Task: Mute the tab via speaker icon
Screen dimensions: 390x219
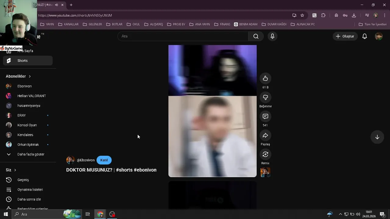Action: [57, 5]
